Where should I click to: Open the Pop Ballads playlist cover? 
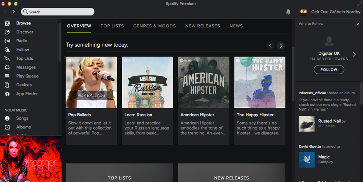pos(91,82)
